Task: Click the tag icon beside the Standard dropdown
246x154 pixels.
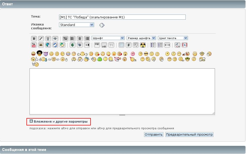Action: tap(102, 25)
